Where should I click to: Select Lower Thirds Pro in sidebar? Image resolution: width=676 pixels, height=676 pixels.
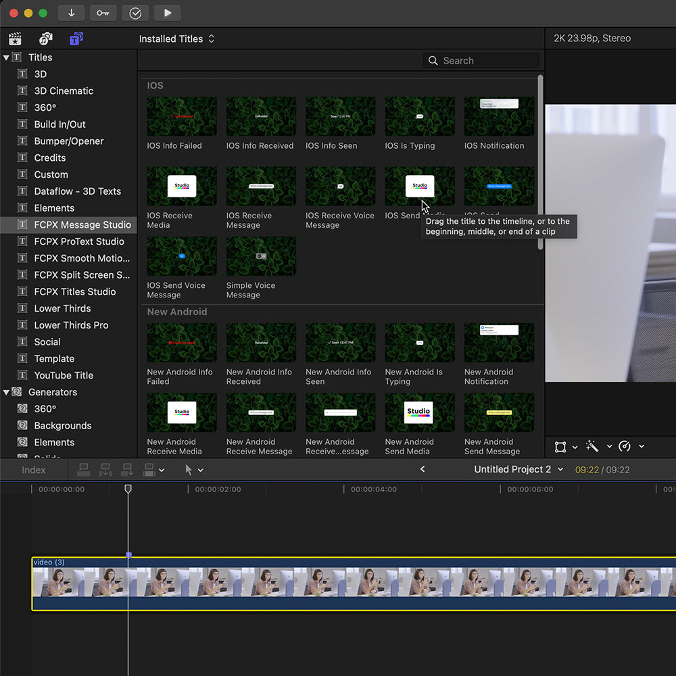click(x=71, y=325)
